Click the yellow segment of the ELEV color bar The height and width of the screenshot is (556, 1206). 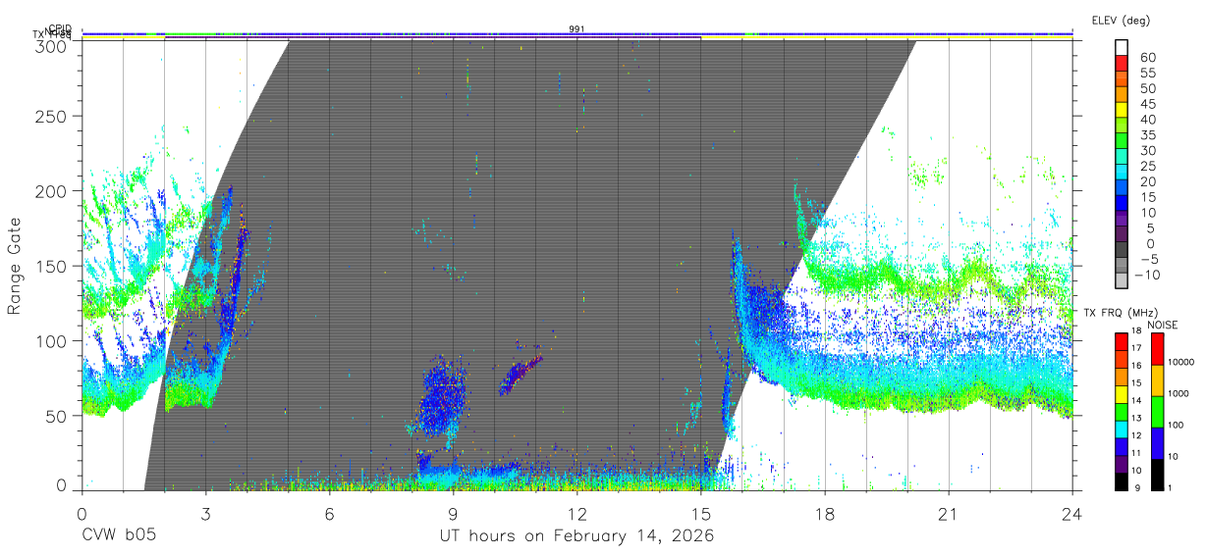coord(1122,111)
